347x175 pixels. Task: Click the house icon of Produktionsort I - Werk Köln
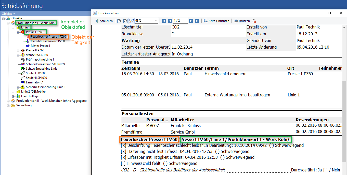tap(13, 23)
